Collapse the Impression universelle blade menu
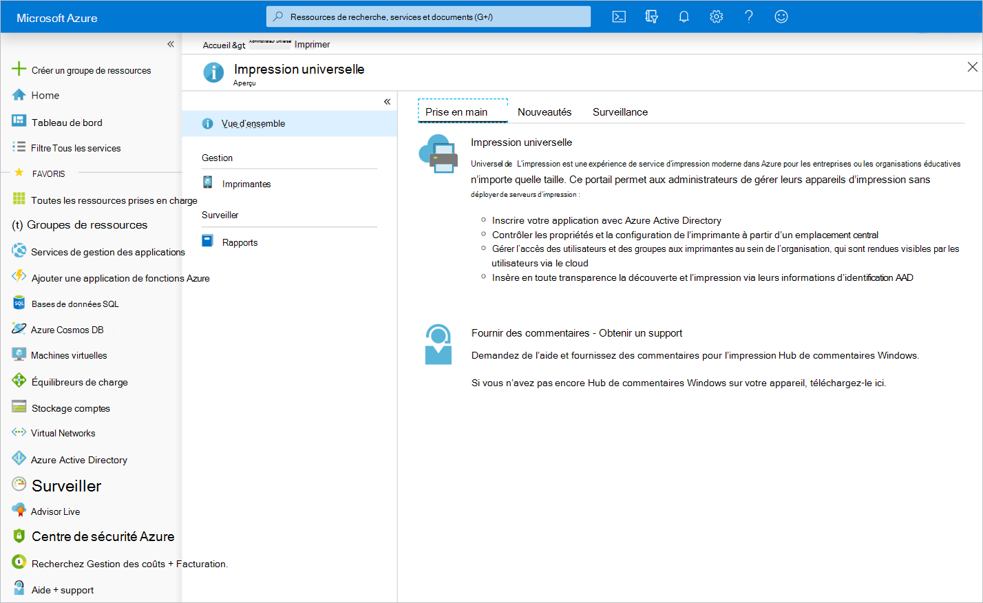This screenshot has width=983, height=603. (x=387, y=100)
